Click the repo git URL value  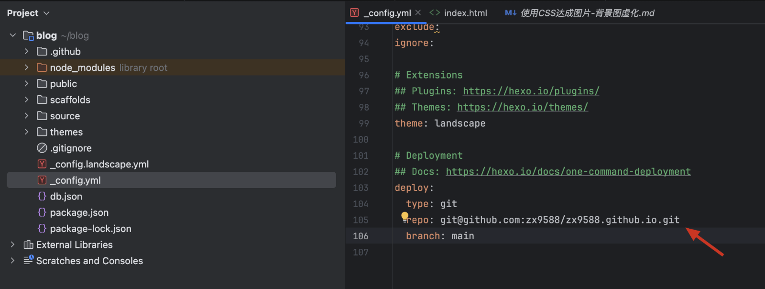coord(560,220)
